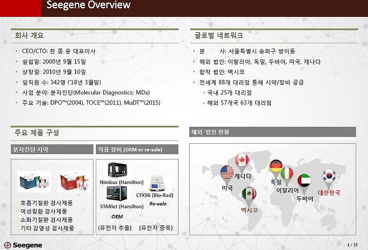Image resolution: width=368 pixels, height=250 pixels.
Task: Select the red reagent kit box image
Action: (75, 182)
